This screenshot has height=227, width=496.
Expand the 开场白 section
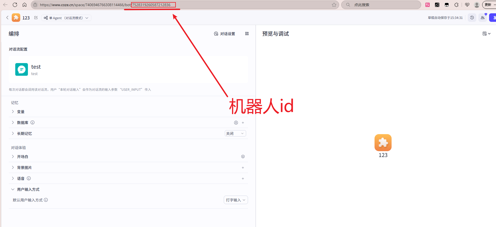13,157
